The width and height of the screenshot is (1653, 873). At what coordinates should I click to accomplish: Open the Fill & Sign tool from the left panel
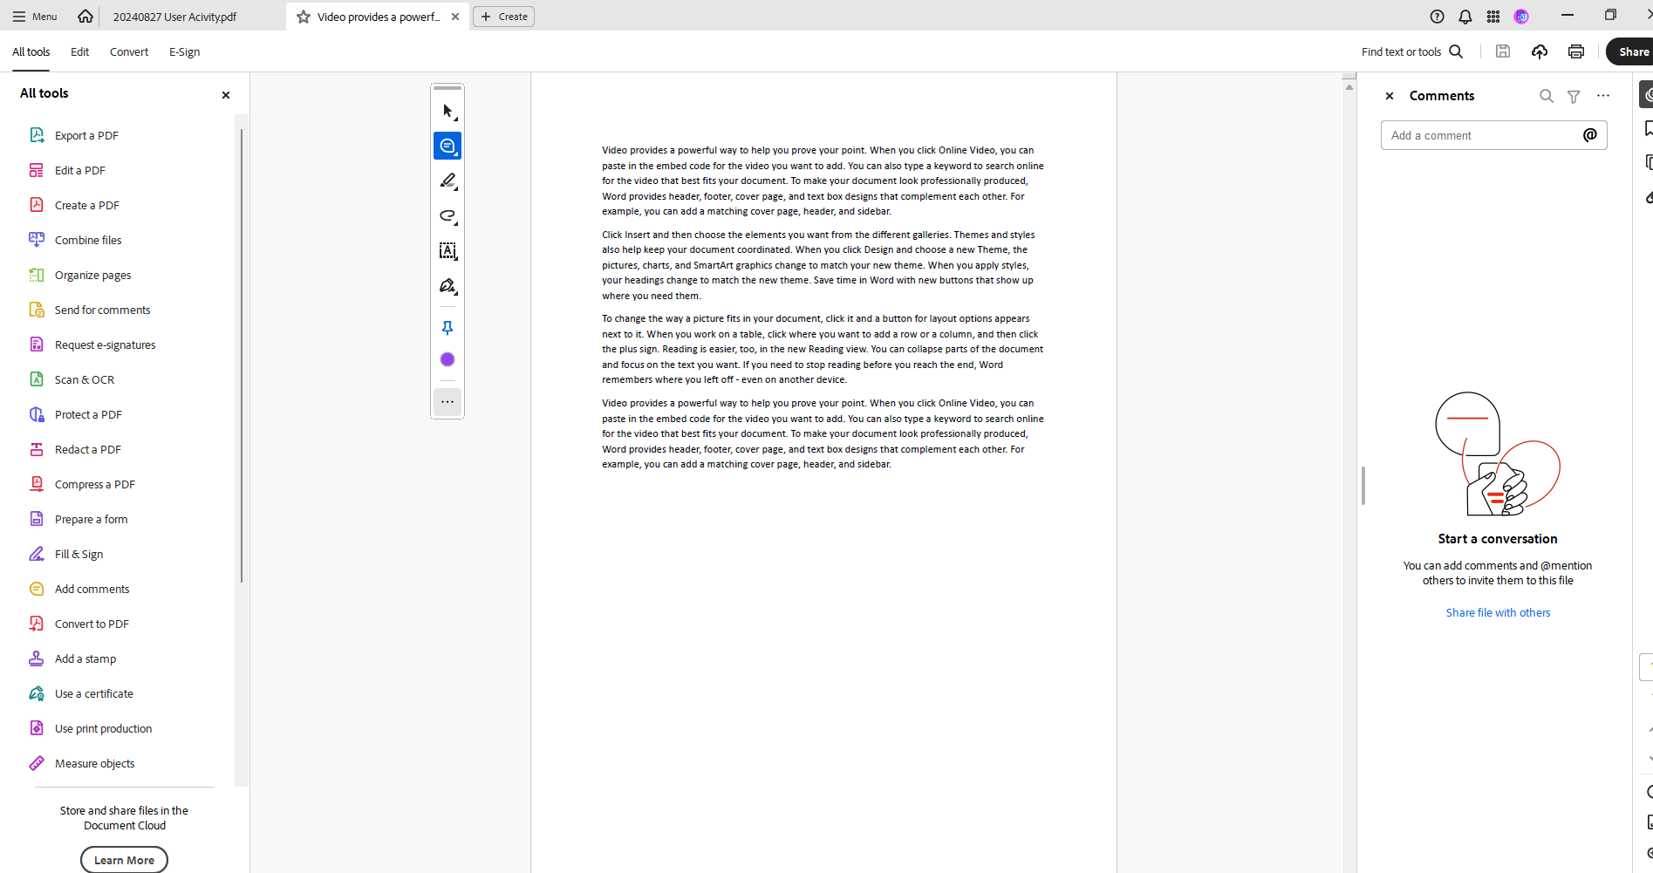click(x=79, y=554)
